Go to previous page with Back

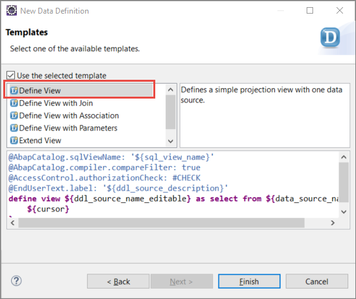118,281
